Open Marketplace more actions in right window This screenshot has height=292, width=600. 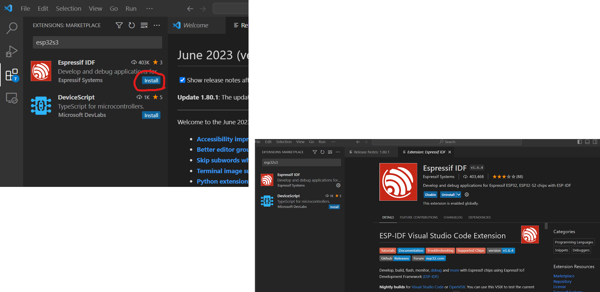[x=338, y=152]
